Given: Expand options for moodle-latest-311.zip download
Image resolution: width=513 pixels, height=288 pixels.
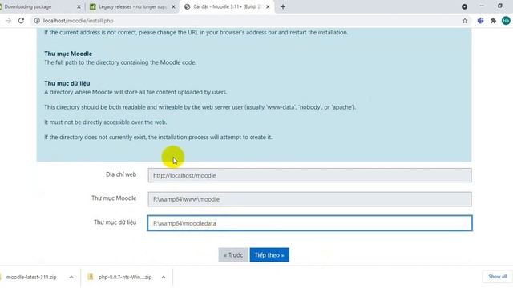Looking at the screenshot, I should [71, 277].
